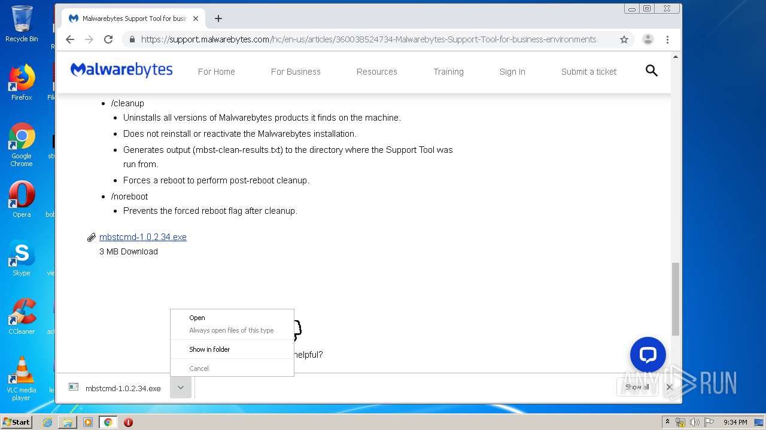Click the page vertical scrollbar thumb
The width and height of the screenshot is (766, 430).
(676, 299)
